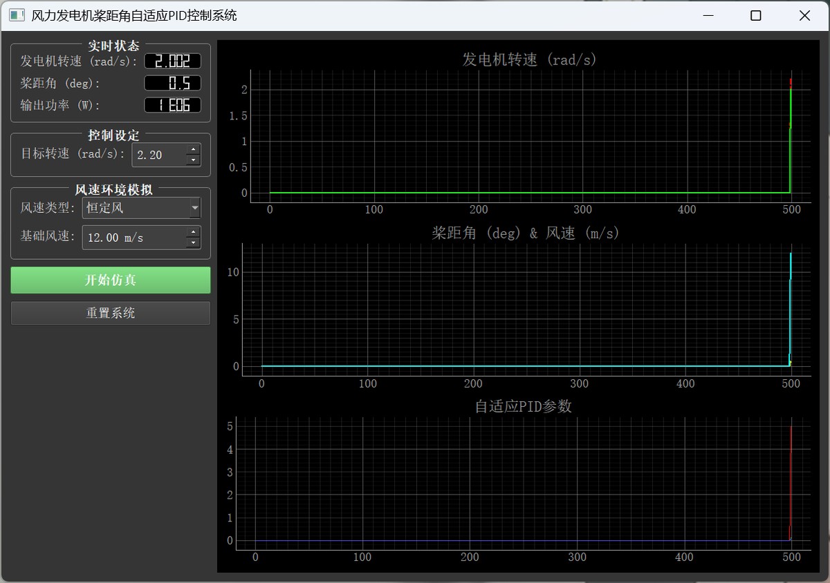Increase 基础风速 using the up arrow
This screenshot has height=583, width=830.
tap(194, 232)
